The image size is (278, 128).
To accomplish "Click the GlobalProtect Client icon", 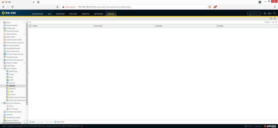I will [x=5, y=117].
